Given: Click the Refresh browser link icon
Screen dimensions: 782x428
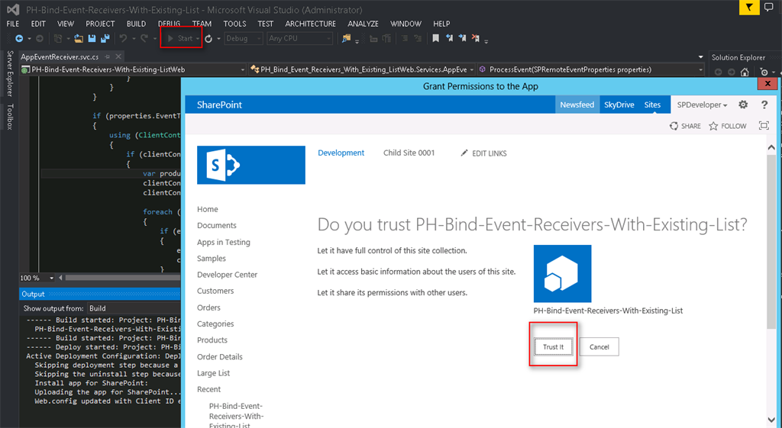Looking at the screenshot, I should click(208, 38).
